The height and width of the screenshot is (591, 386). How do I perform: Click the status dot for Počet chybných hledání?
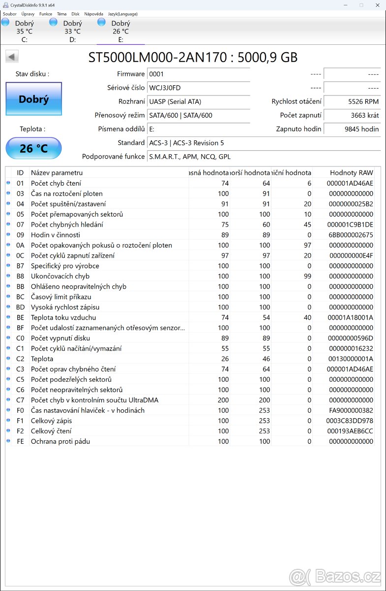pos(8,224)
